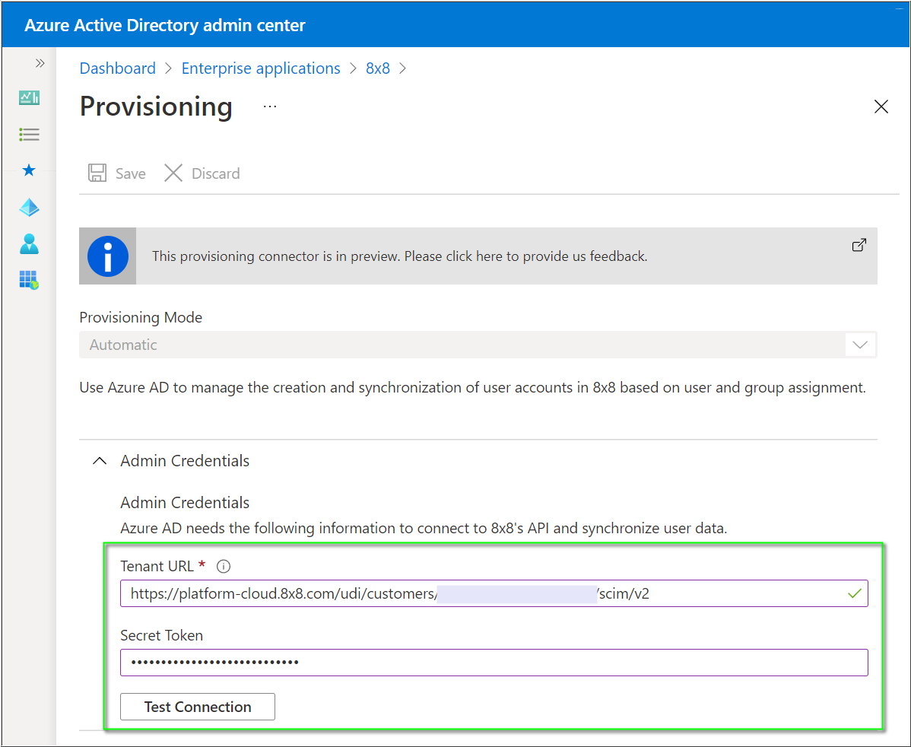The image size is (911, 747).
Task: Click the Discard toolbar label
Action: click(x=215, y=173)
